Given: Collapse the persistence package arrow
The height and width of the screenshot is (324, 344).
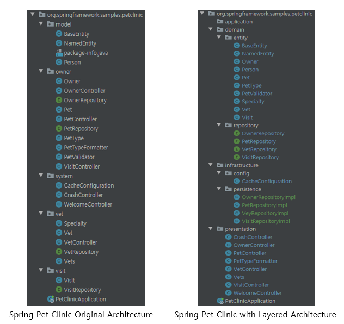Looking at the screenshot, I should coord(219,189).
